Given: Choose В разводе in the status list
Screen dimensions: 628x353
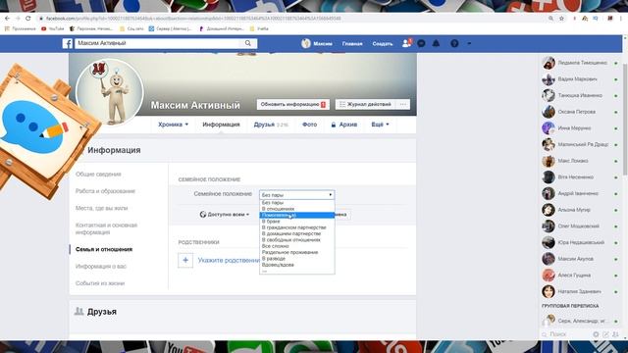Looking at the screenshot, I should pyautogui.click(x=296, y=259).
